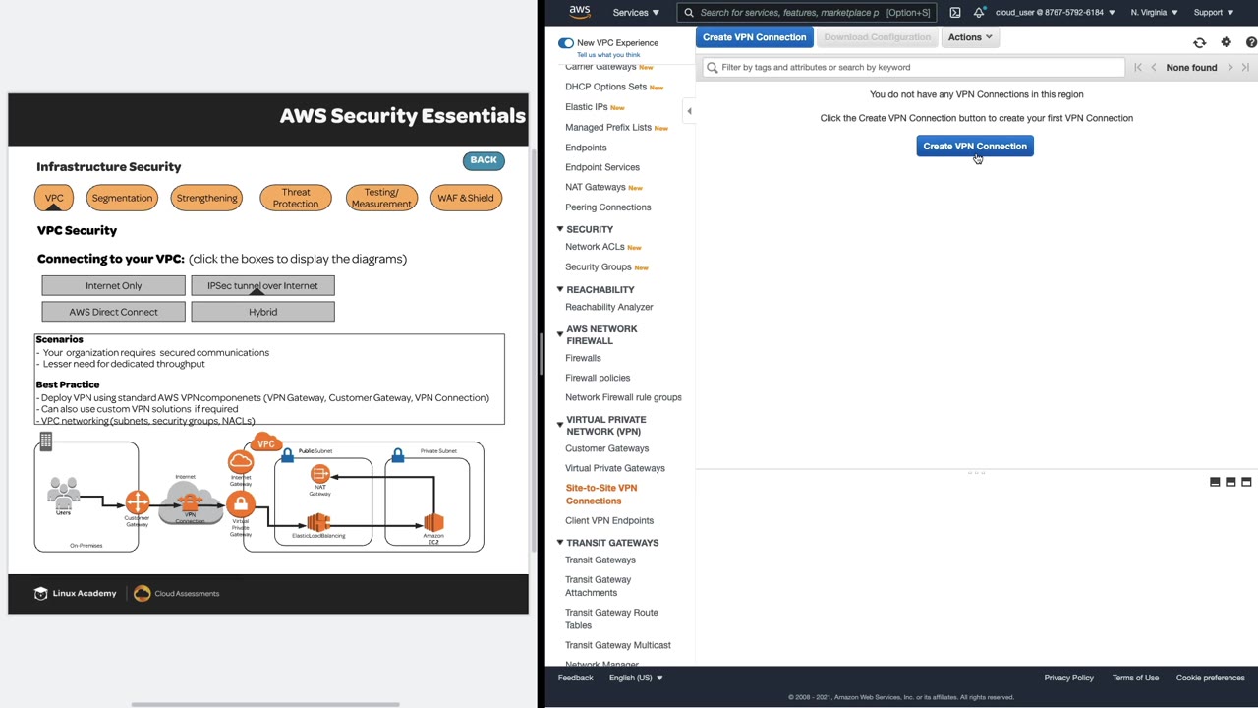Open the Support menu
Image resolution: width=1258 pixels, height=708 pixels.
click(x=1213, y=13)
